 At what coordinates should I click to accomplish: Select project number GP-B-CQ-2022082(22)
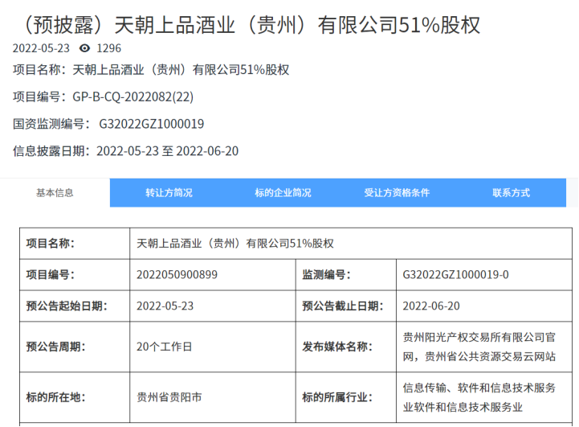(x=133, y=96)
